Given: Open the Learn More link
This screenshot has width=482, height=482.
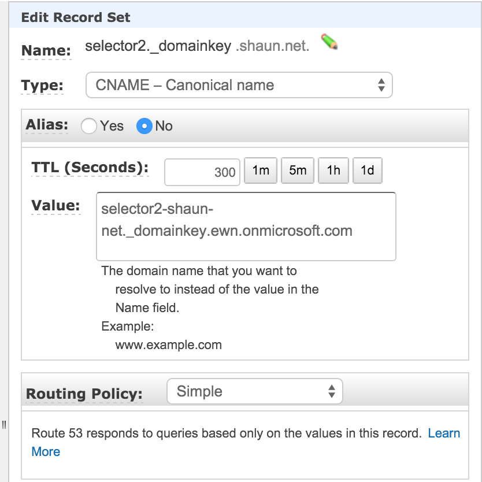Looking at the screenshot, I should point(444,433).
